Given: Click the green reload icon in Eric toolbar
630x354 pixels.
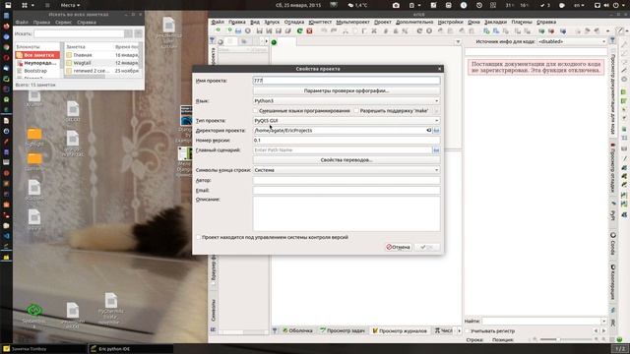Looking at the screenshot, I should click(299, 30).
